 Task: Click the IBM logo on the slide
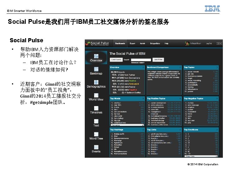[213, 8]
